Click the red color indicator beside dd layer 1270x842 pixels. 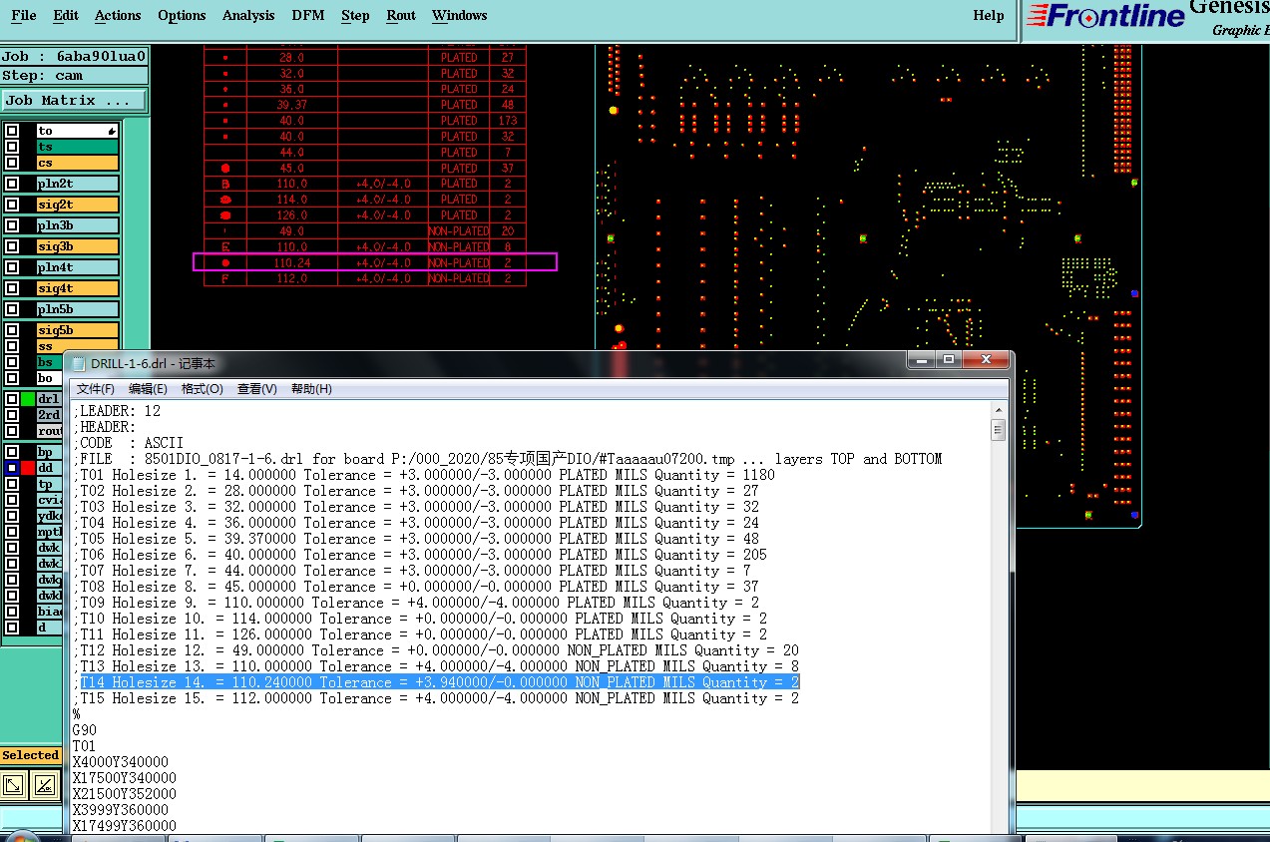(28, 468)
